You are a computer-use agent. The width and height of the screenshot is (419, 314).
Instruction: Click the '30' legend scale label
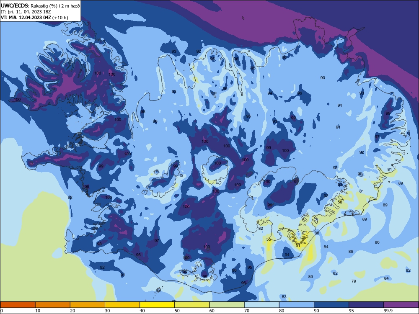[x=107, y=311]
